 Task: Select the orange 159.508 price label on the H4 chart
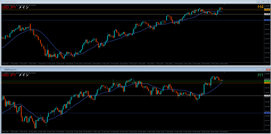(267, 10)
